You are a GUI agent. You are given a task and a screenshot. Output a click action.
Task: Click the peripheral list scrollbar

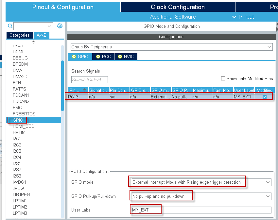62,86
